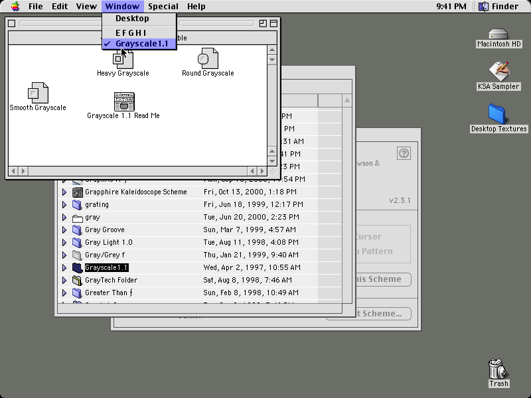The height and width of the screenshot is (398, 531).
Task: Expand the Gray/Grey f disclosure triangle
Action: [x=64, y=255]
